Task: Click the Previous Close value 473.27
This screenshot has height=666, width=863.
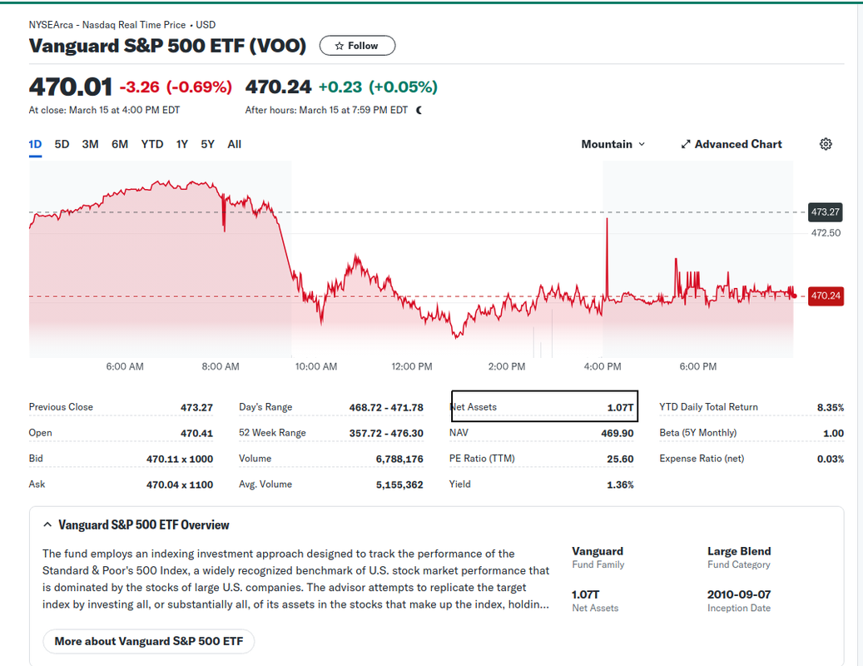Action: click(196, 407)
